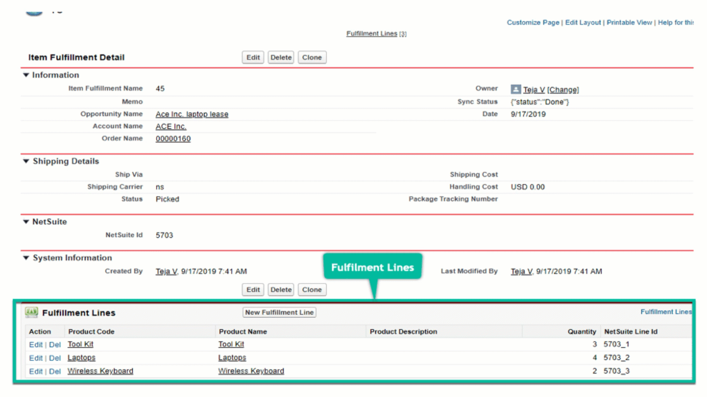The image size is (707, 397).
Task: Open the Printable View link
Action: click(629, 23)
